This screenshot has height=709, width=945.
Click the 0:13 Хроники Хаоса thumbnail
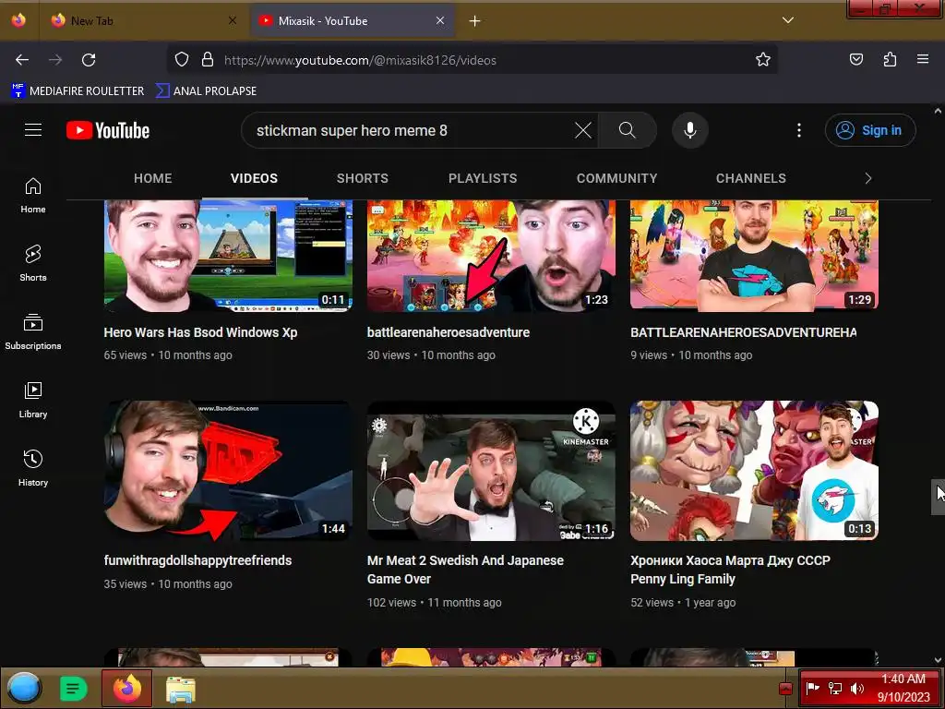[x=755, y=470]
